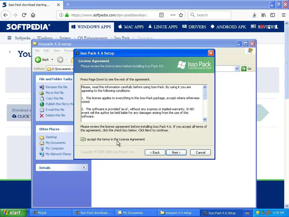Viewport: 289px width, 217px height.
Task: Select the Isso Pack download starting tab
Action: [x=31, y=5]
